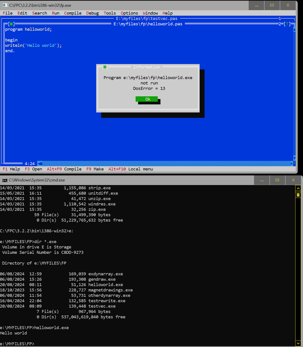Click Ok in the Information dialog
This screenshot has height=347, width=303.
[x=147, y=99]
